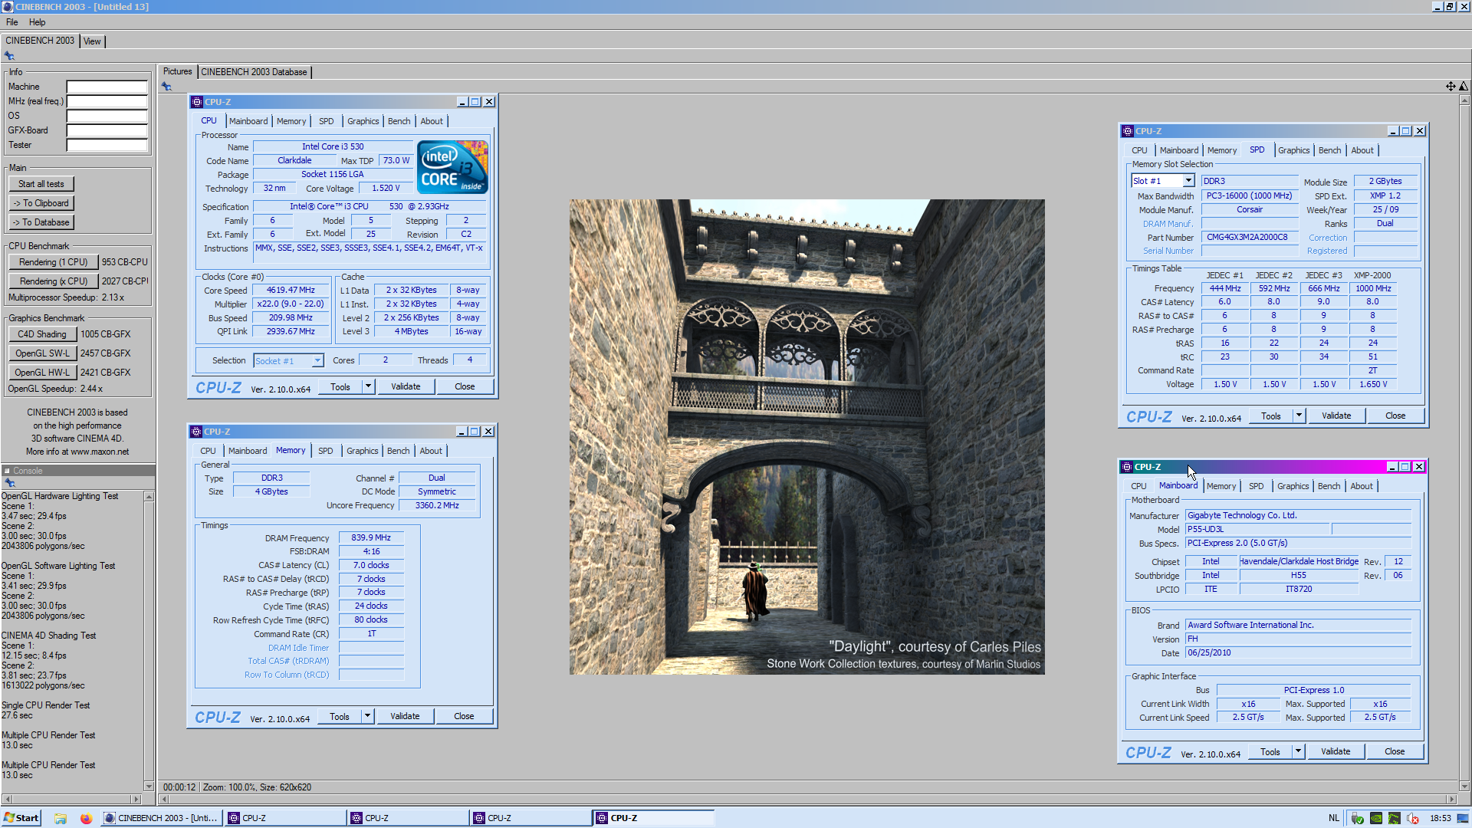Open the Tools dropdown arrow in the CPU-Z SPD window
Screen dimensions: 1472x828
click(1299, 416)
